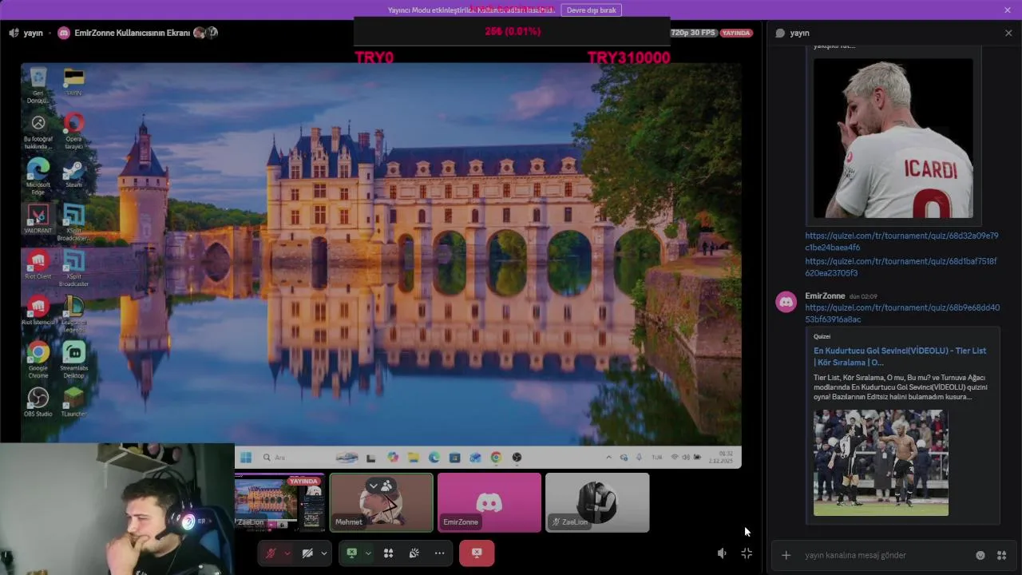
Task: Click the Google Chrome desktop icon
Action: pos(38,359)
